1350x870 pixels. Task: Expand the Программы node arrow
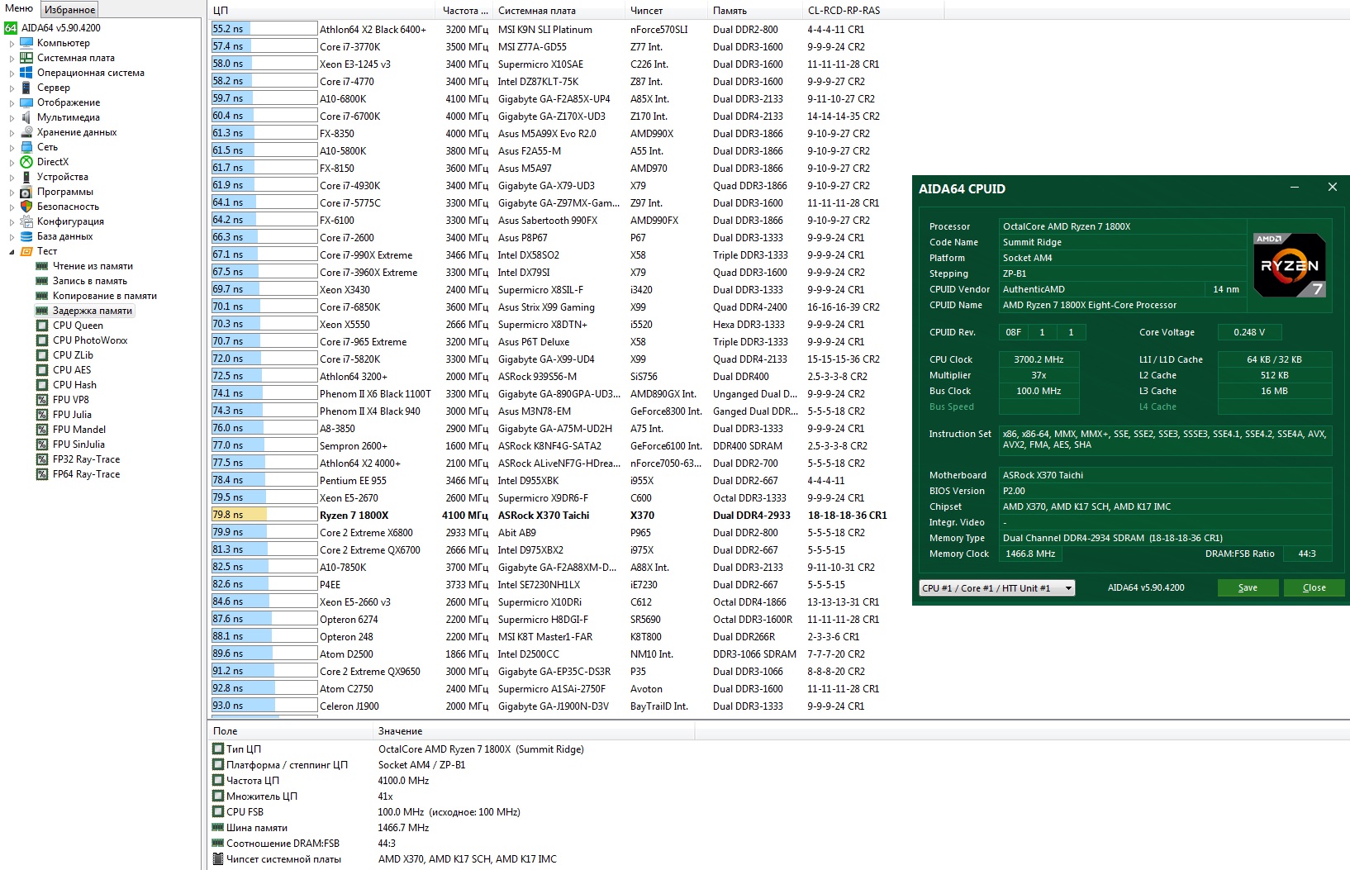[12, 192]
